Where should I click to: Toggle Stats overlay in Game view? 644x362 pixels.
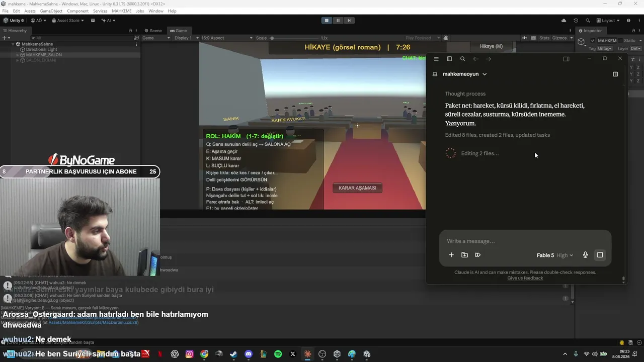(544, 38)
